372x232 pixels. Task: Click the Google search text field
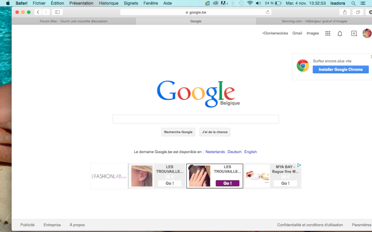point(196,119)
